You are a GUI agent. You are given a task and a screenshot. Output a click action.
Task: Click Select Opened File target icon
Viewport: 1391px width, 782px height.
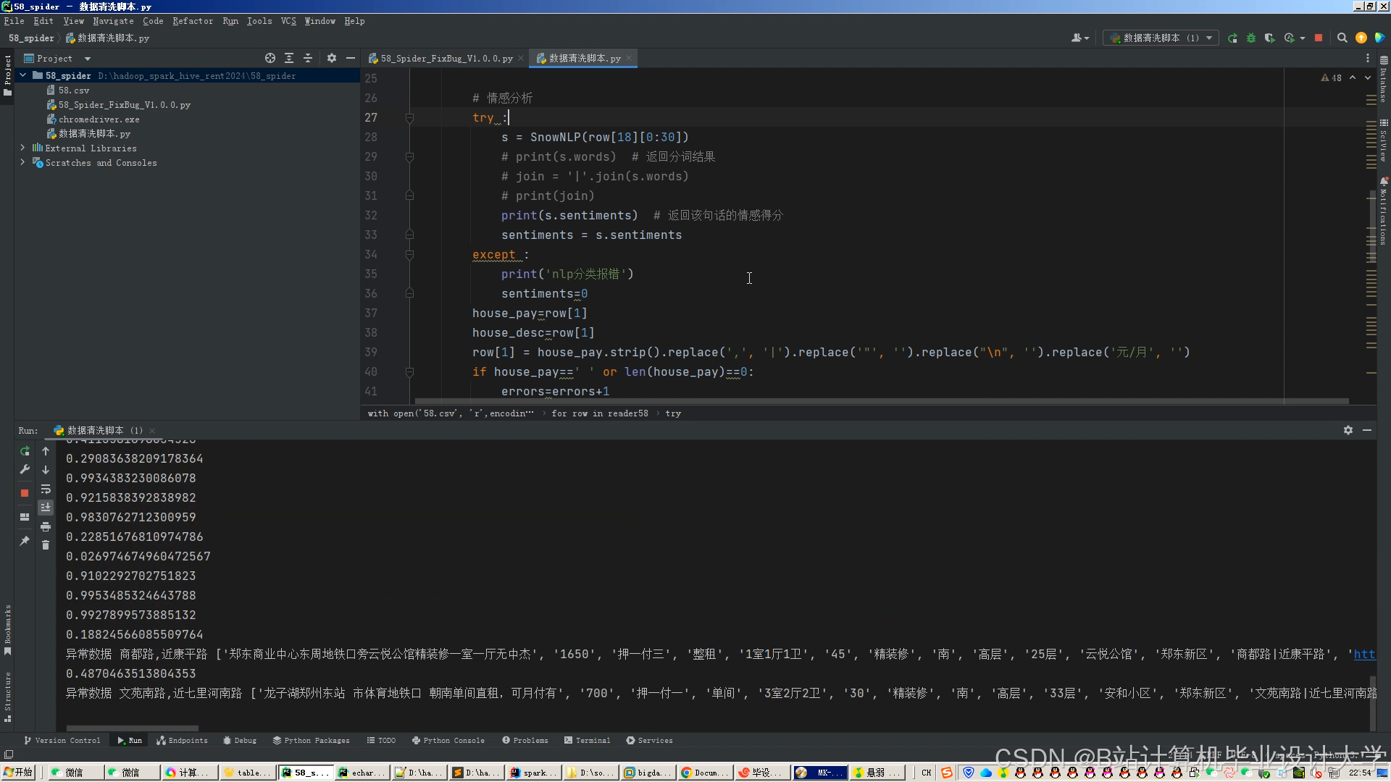(x=270, y=58)
